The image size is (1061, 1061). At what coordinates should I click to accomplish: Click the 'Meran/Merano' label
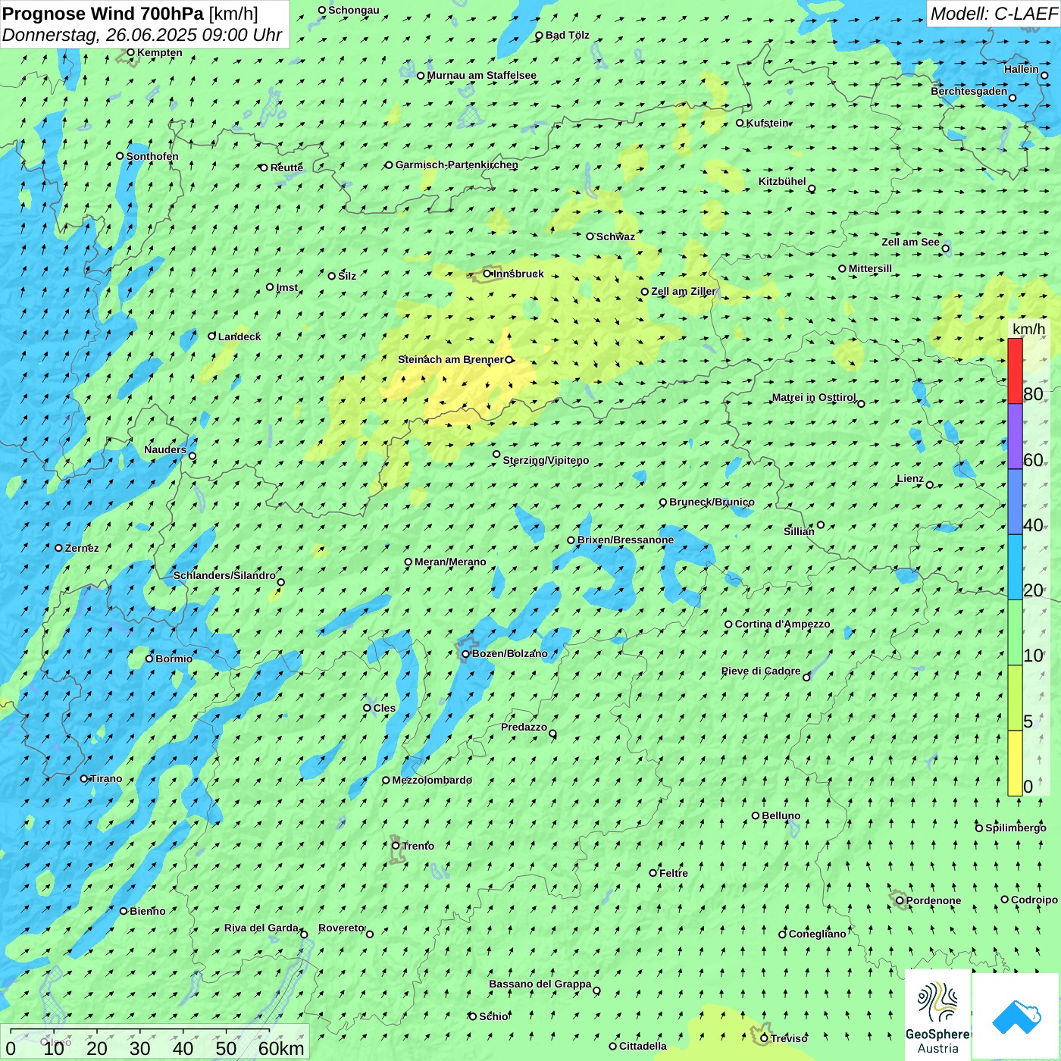pyautogui.click(x=450, y=562)
